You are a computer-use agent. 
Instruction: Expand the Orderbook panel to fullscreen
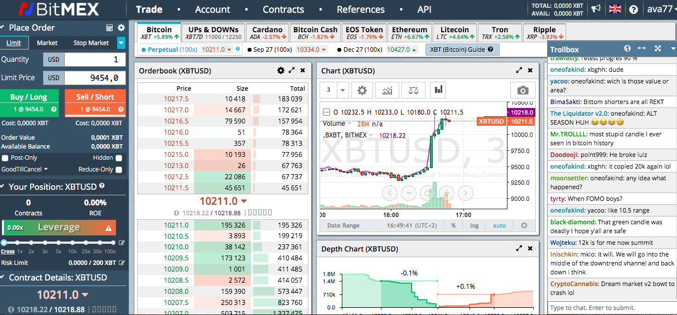(x=292, y=71)
